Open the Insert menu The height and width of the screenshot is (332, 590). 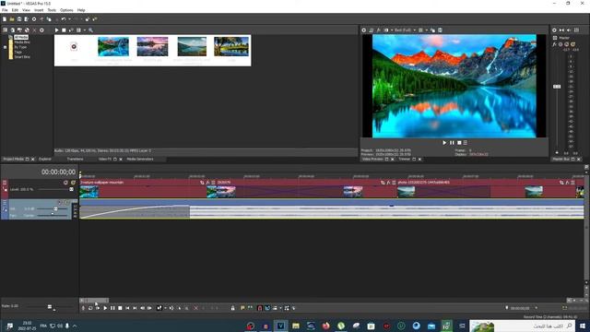coord(39,10)
